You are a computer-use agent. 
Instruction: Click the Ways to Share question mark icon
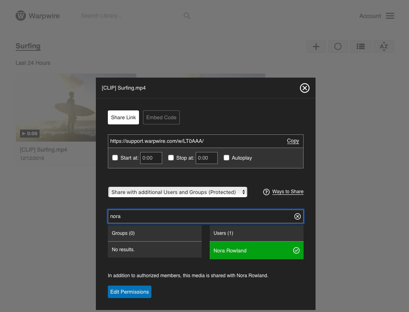[x=266, y=192]
